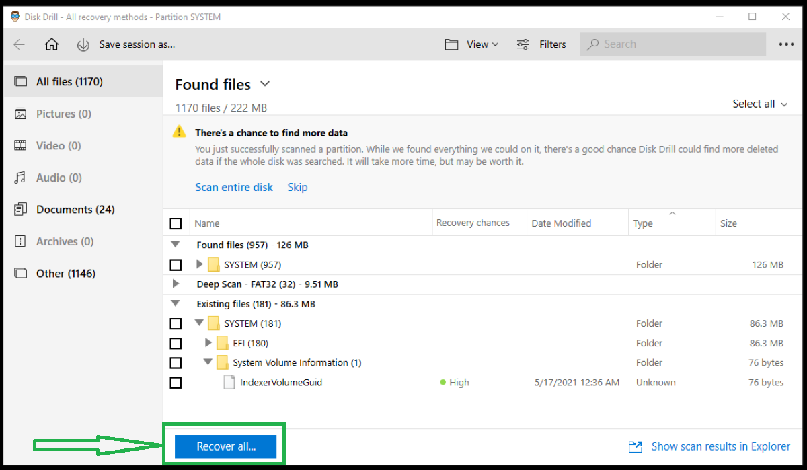Click the Recover all... button
Screen dimensions: 807x470
click(226, 446)
